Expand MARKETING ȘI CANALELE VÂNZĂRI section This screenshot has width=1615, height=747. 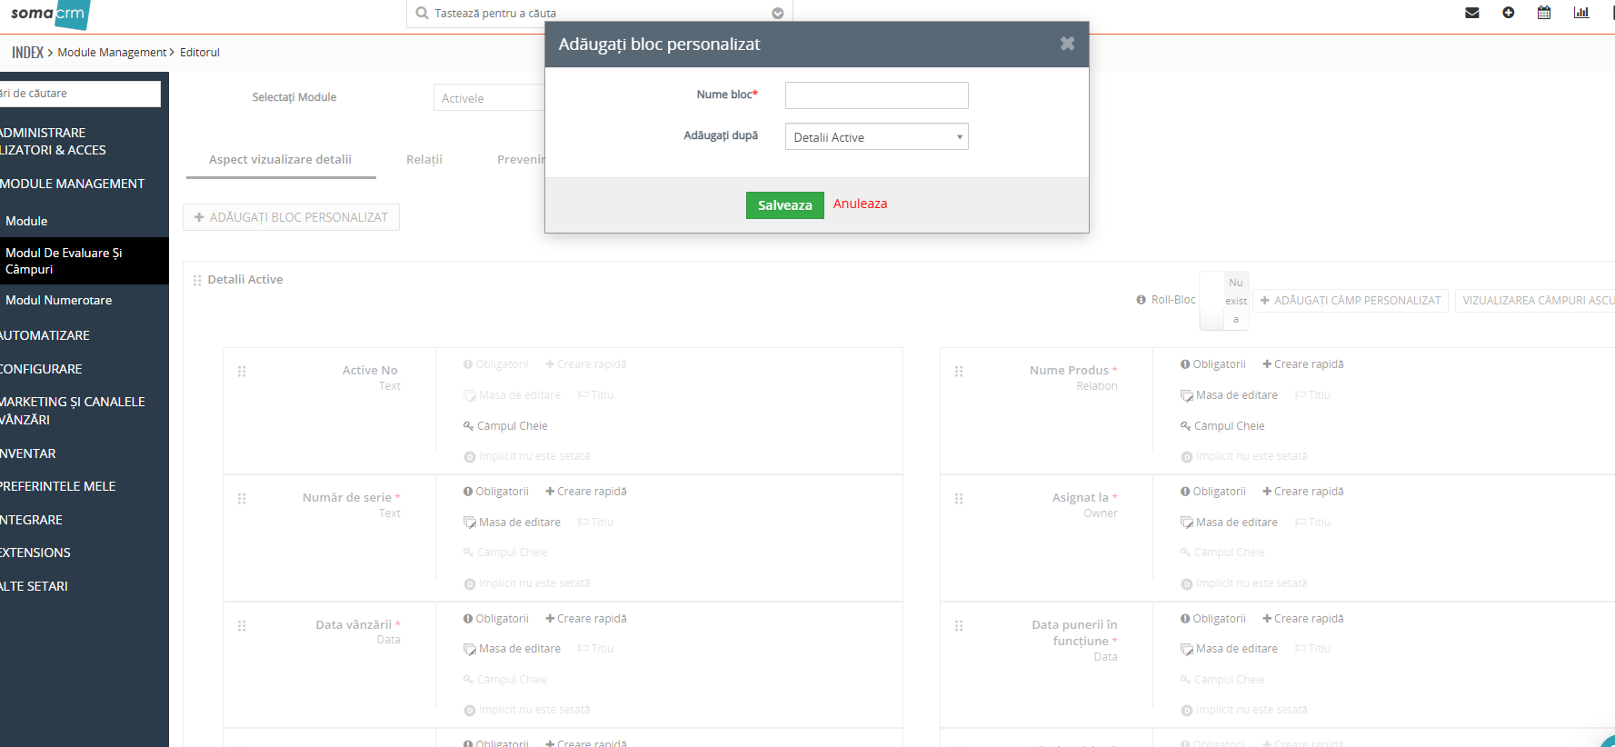click(73, 411)
